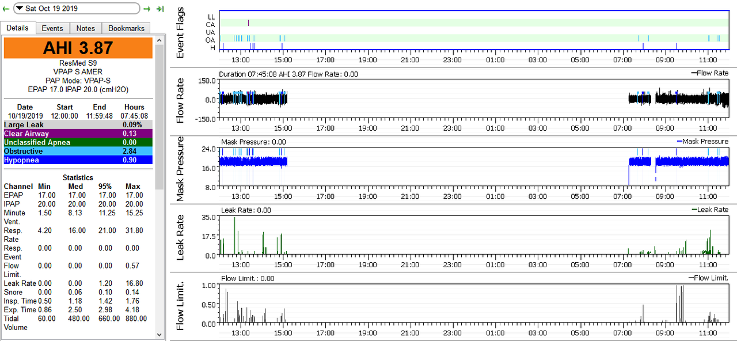The height and width of the screenshot is (341, 737).
Task: Open the Bookmarks tab
Action: [126, 28]
